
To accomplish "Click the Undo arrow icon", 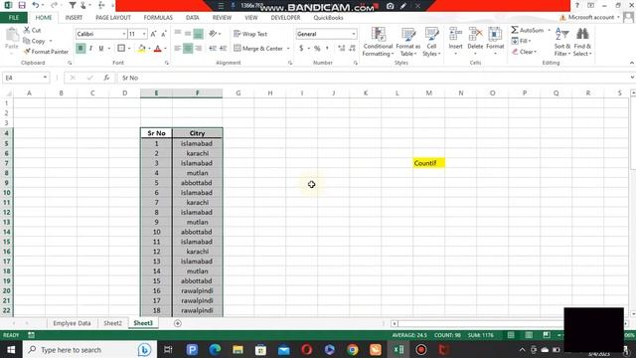I will (36, 5).
